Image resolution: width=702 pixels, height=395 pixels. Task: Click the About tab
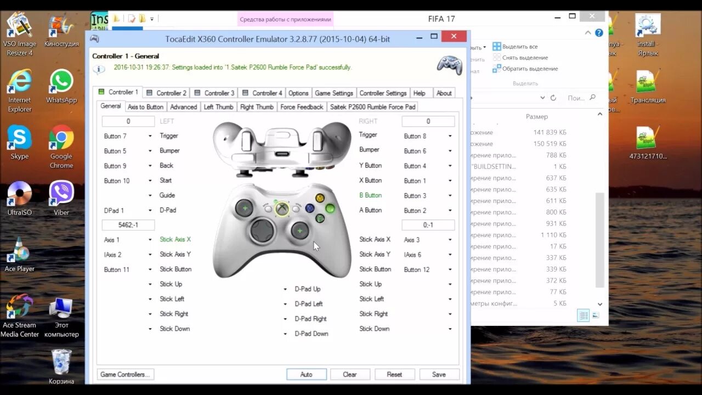[x=444, y=93]
